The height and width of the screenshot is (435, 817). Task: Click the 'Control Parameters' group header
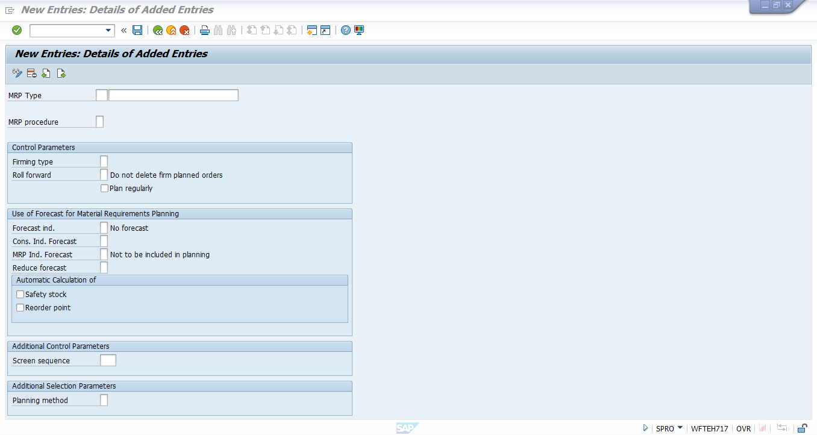pos(180,148)
